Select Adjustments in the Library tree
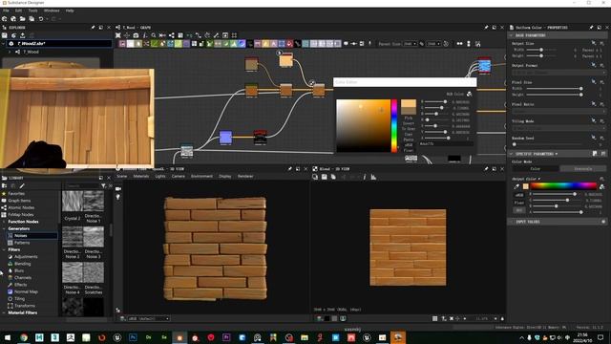The height and width of the screenshot is (344, 611). click(x=26, y=257)
